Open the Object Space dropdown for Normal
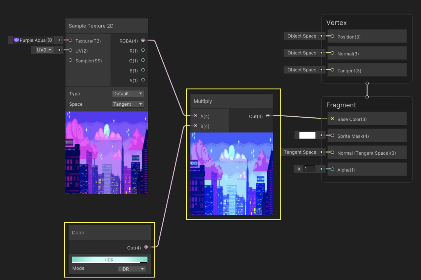This screenshot has height=280, width=421. tap(301, 53)
